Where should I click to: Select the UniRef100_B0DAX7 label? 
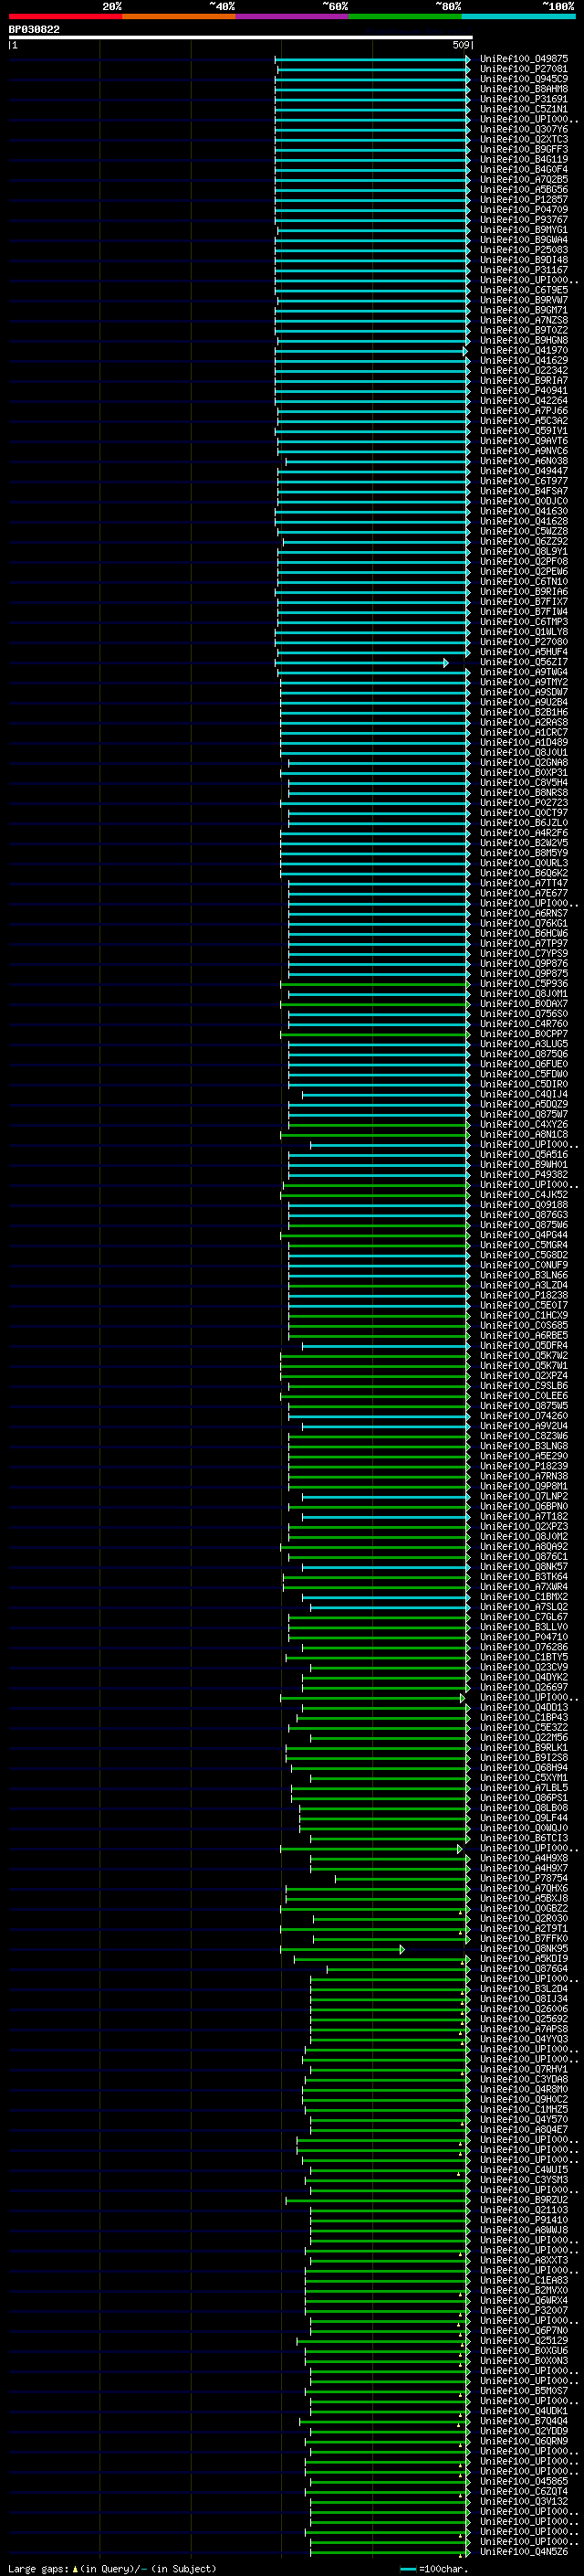pyautogui.click(x=524, y=1004)
